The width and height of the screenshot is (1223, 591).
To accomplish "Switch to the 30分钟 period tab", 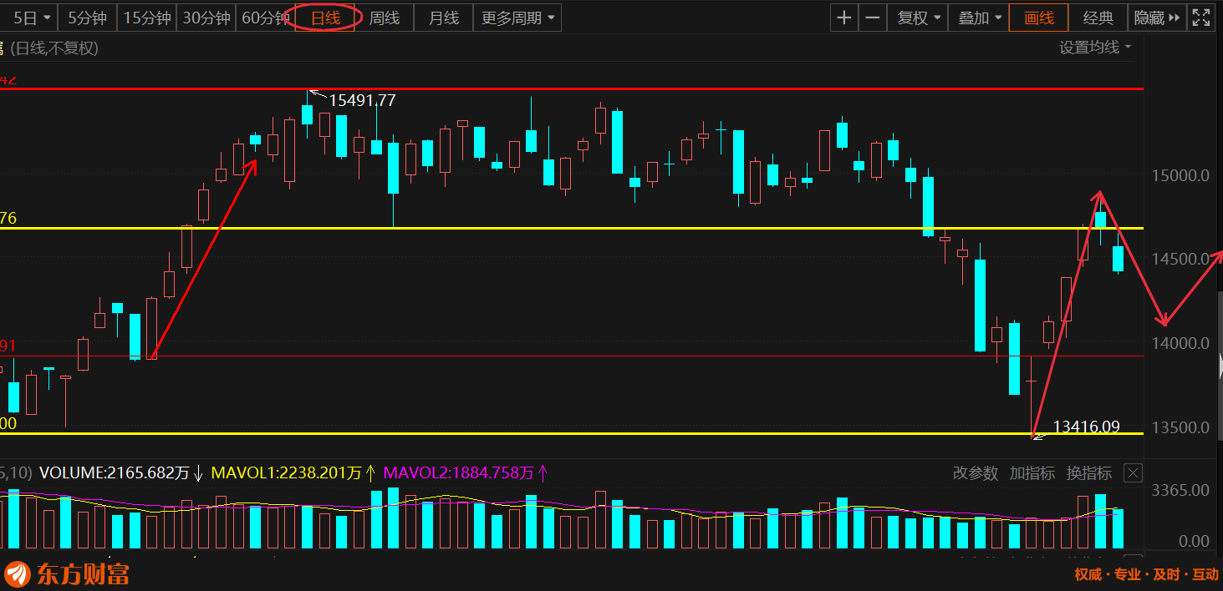I will [x=206, y=18].
